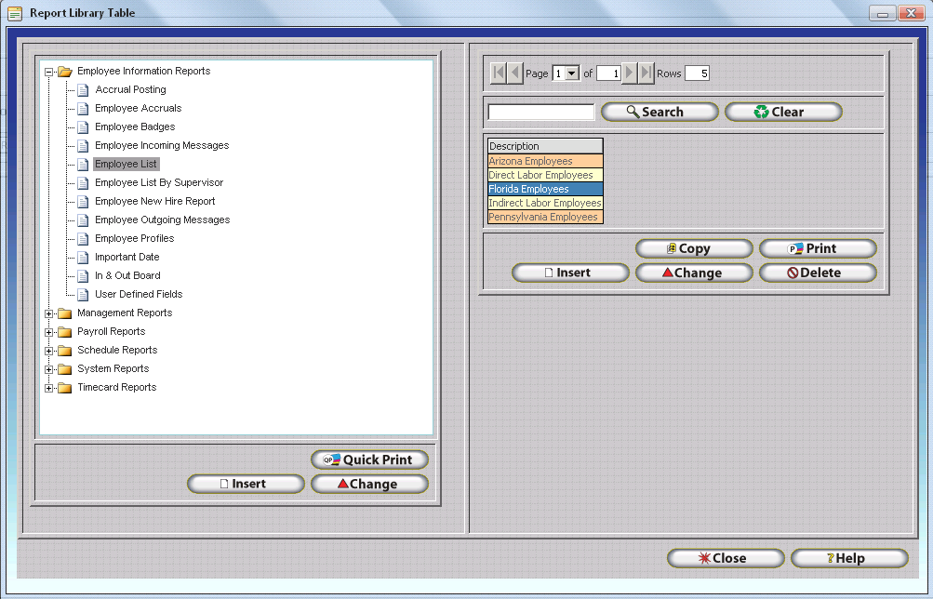This screenshot has width=933, height=599.
Task: Click the In & Out Board document icon
Action: point(83,276)
